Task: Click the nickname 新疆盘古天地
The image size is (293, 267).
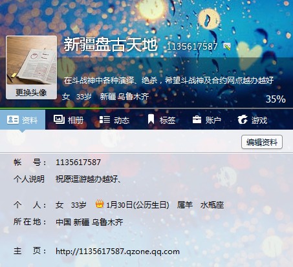Action: click(111, 44)
